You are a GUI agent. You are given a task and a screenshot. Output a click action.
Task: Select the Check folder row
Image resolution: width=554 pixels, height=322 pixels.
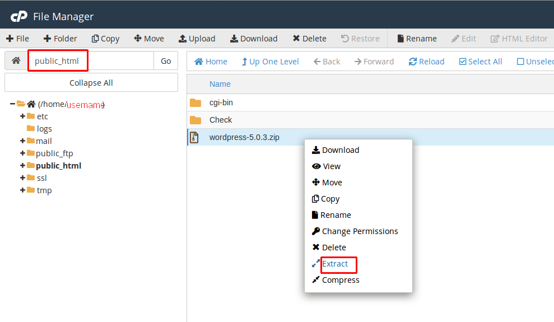click(x=370, y=120)
